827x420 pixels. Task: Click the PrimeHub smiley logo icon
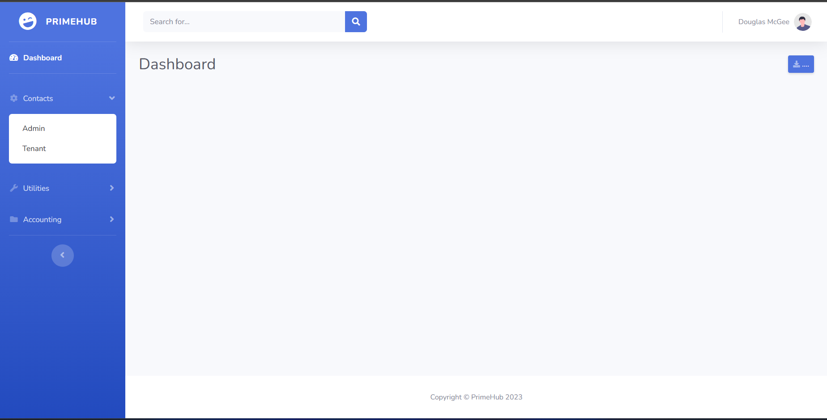coord(28,21)
